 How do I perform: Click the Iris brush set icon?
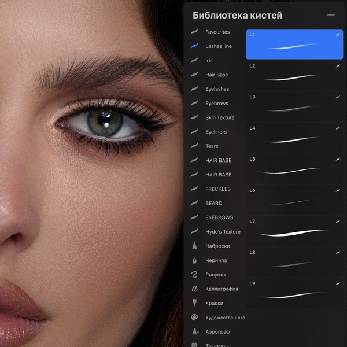coord(194,60)
